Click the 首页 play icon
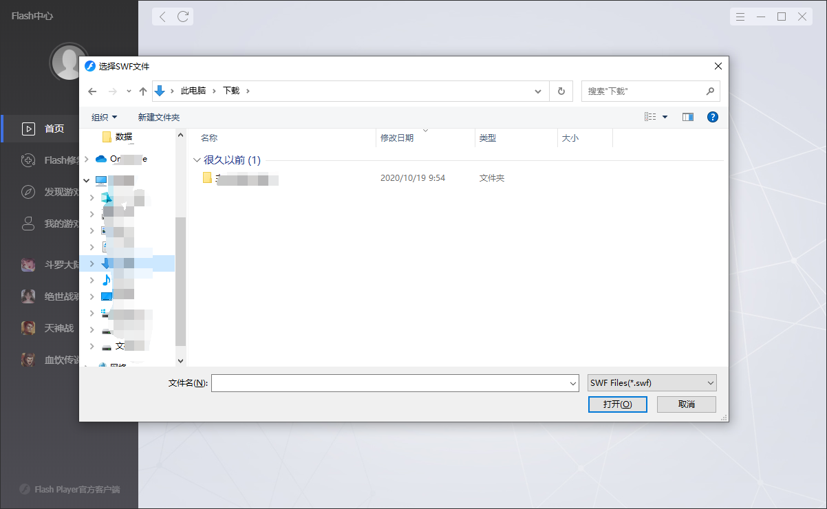 [x=28, y=129]
